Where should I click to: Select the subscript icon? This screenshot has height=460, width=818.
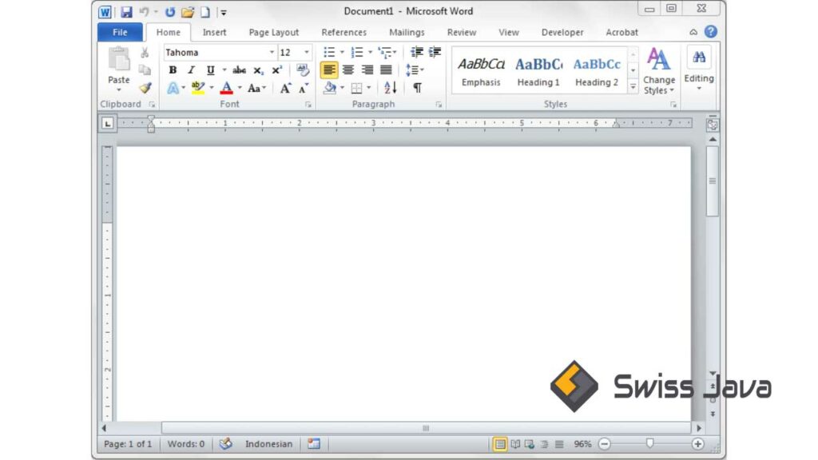coord(257,69)
